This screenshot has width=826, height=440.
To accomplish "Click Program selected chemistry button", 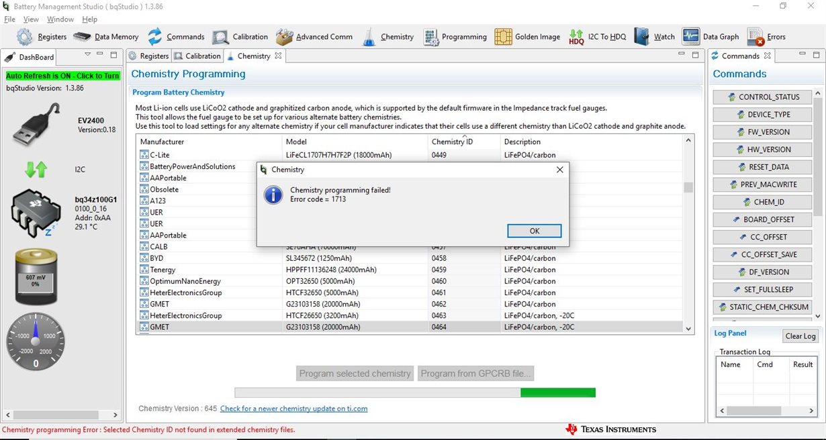I will 355,374.
